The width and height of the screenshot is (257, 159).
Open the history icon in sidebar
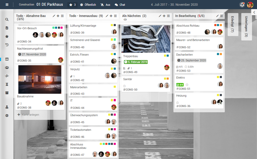[7, 45]
